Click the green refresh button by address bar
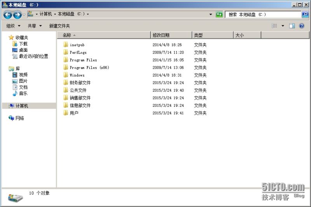The height and width of the screenshot is (207, 311). [x=219, y=14]
